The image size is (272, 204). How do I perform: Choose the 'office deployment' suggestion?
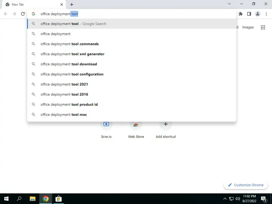click(x=132, y=34)
